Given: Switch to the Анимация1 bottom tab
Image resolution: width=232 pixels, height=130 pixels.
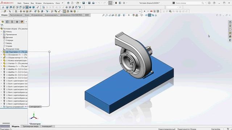Looking at the screenshot, I should [x=47, y=126].
